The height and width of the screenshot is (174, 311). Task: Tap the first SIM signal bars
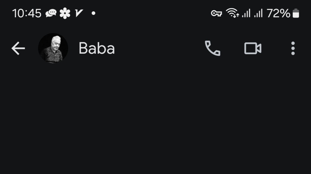(246, 13)
